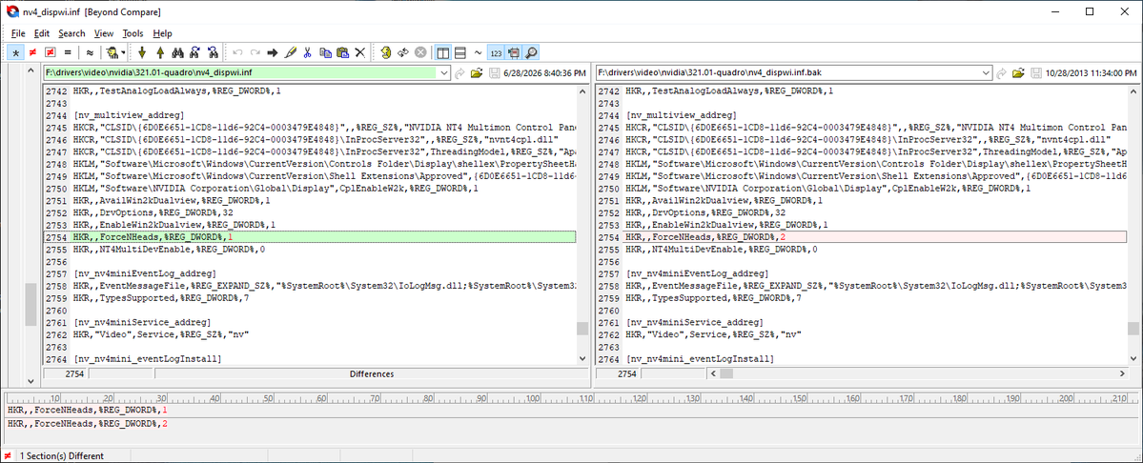This screenshot has height=463, width=1143.
Task: Click right pane recent-files arrow icon
Action: [1002, 73]
